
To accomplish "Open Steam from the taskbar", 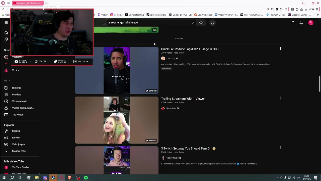I will pyautogui.click(x=53, y=178).
